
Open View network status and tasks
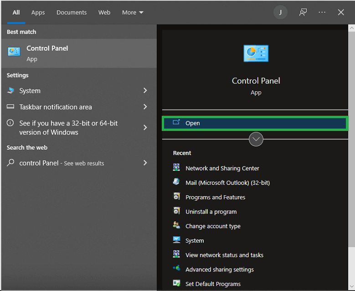(224, 255)
